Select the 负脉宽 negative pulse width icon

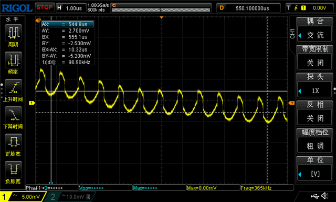13,169
